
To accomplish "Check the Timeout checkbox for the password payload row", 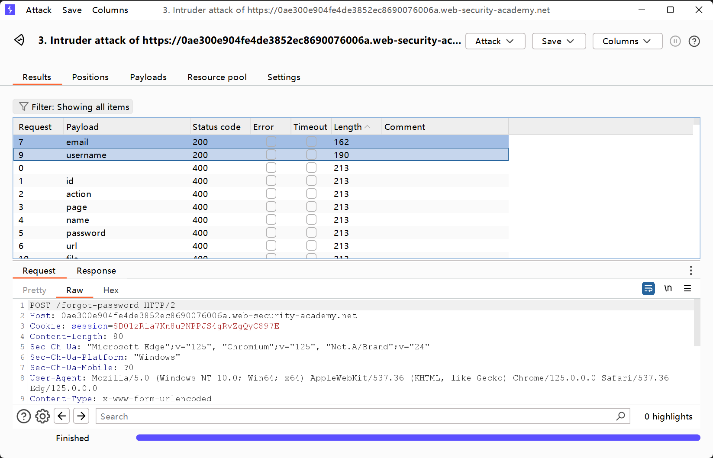I will pos(311,232).
